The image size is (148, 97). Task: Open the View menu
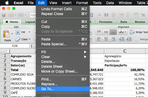tap(53, 3)
